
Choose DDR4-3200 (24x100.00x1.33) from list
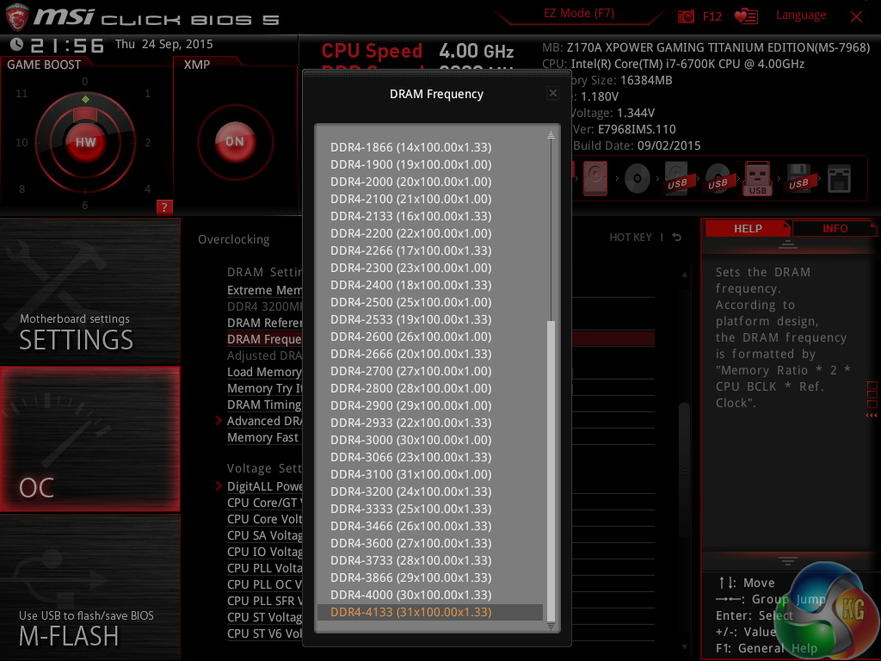click(411, 491)
